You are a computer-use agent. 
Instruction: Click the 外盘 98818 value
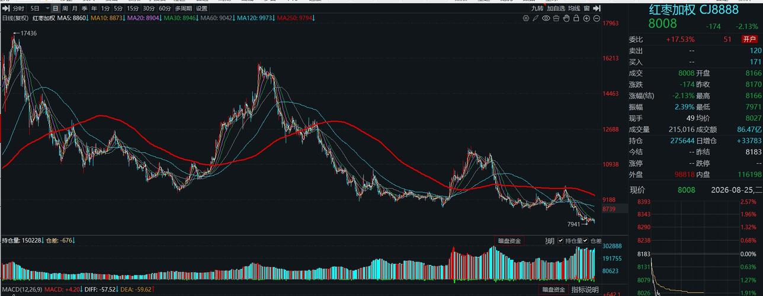pos(685,174)
